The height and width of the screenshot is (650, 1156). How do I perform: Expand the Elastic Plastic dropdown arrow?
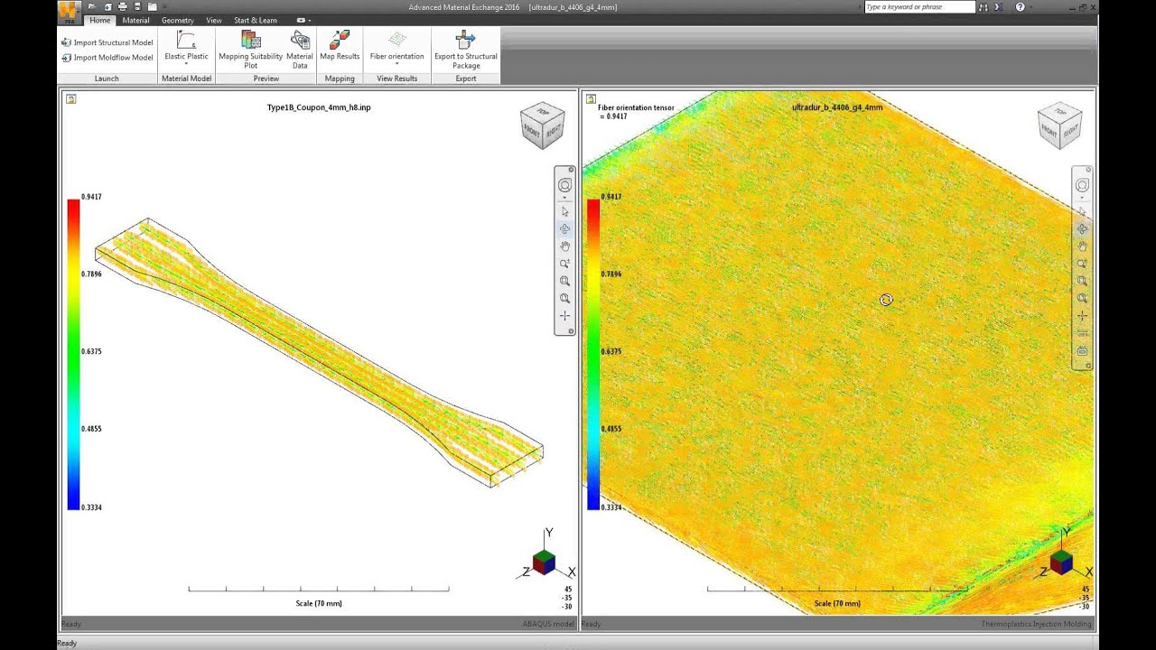click(186, 64)
